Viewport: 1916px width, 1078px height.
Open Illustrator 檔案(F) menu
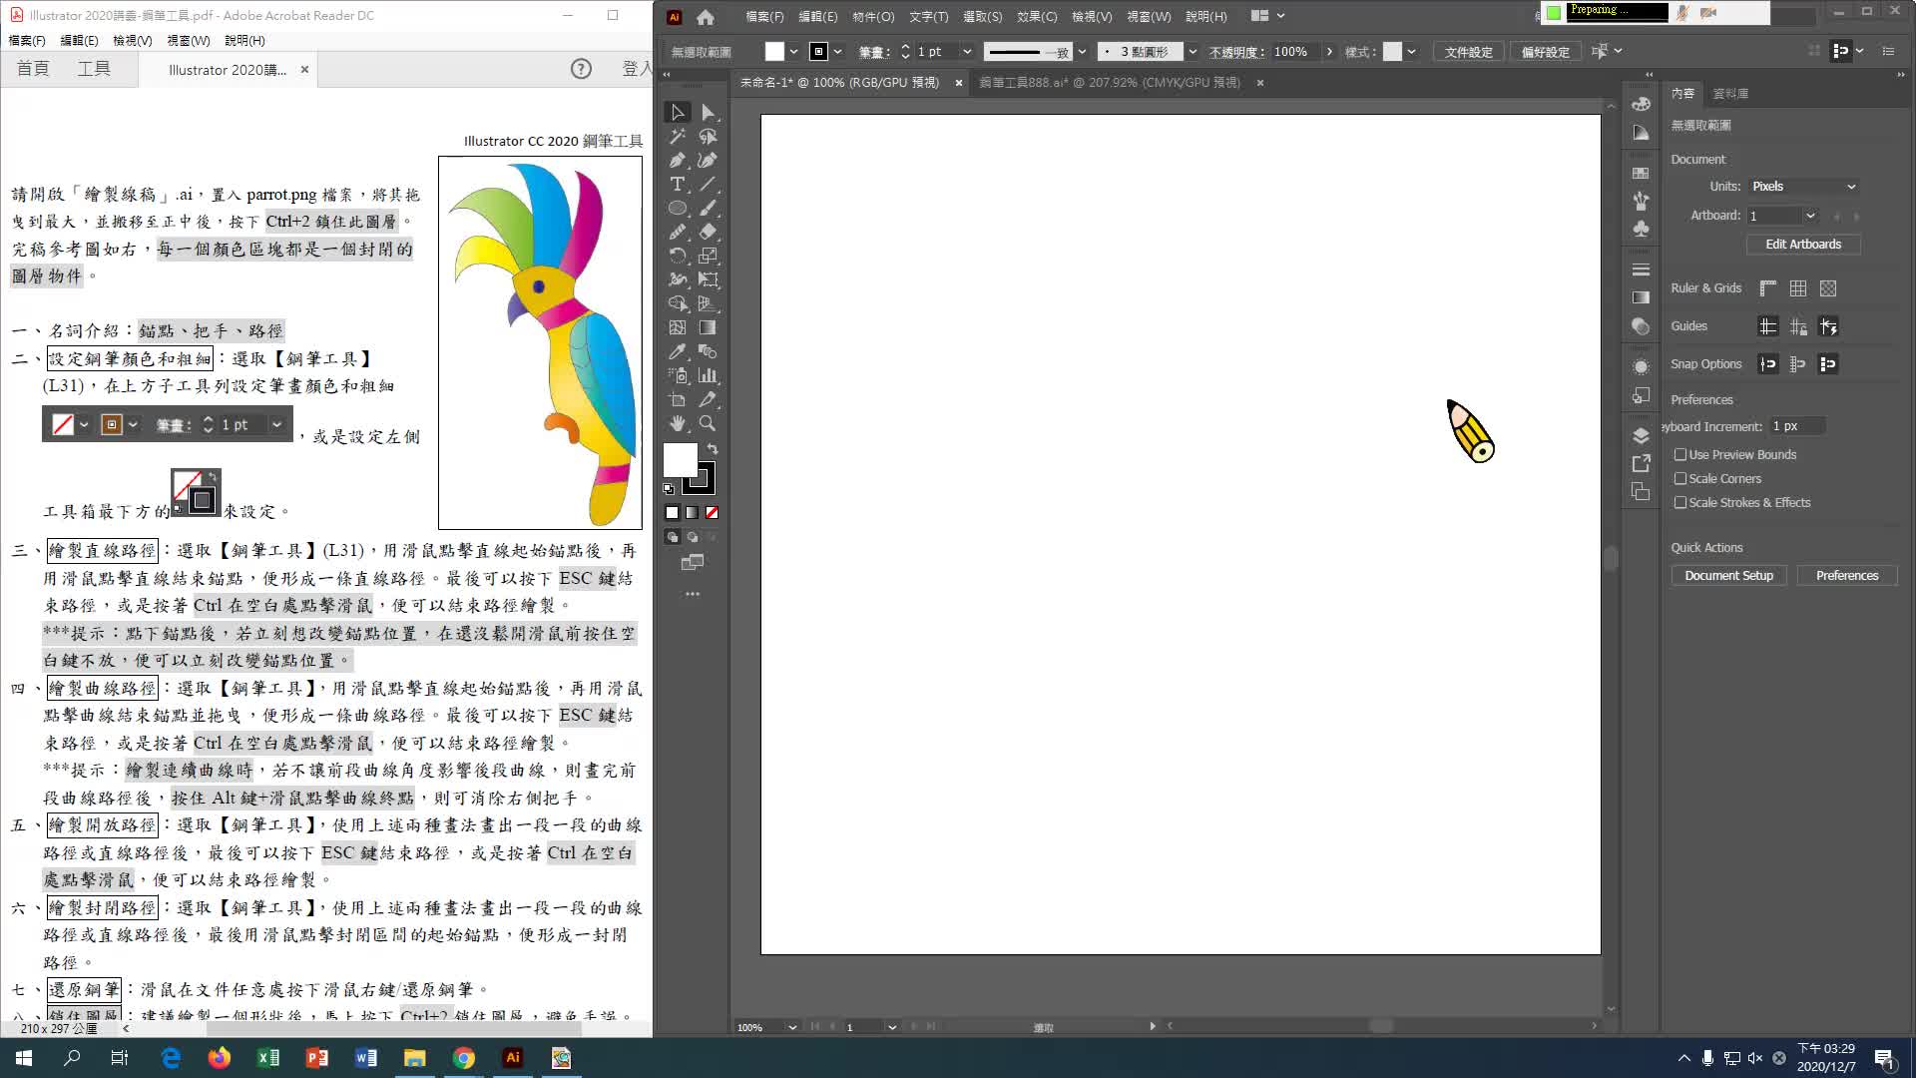(x=764, y=17)
